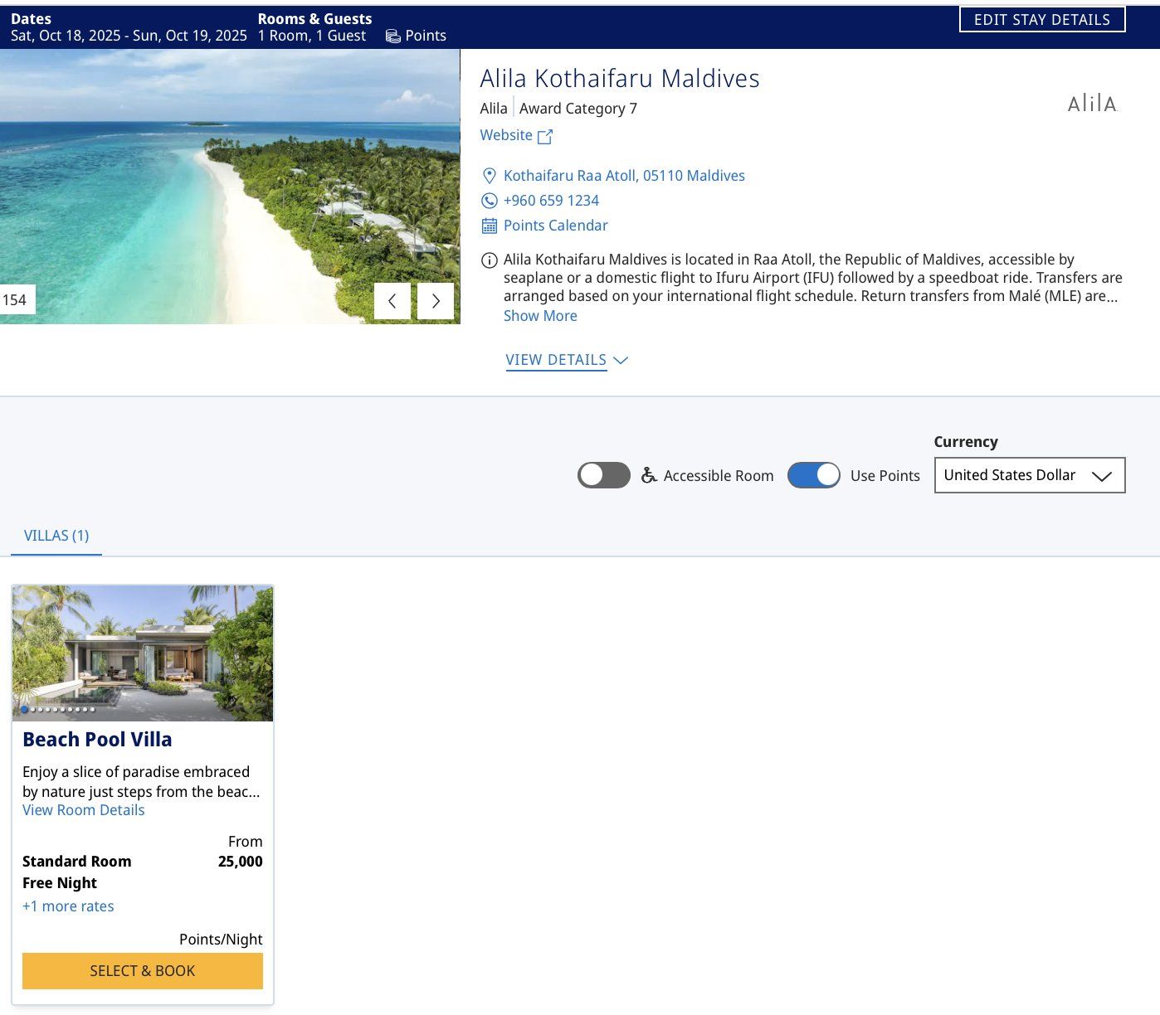This screenshot has width=1160, height=1015.
Task: Open the Currency dropdown
Action: click(1030, 475)
